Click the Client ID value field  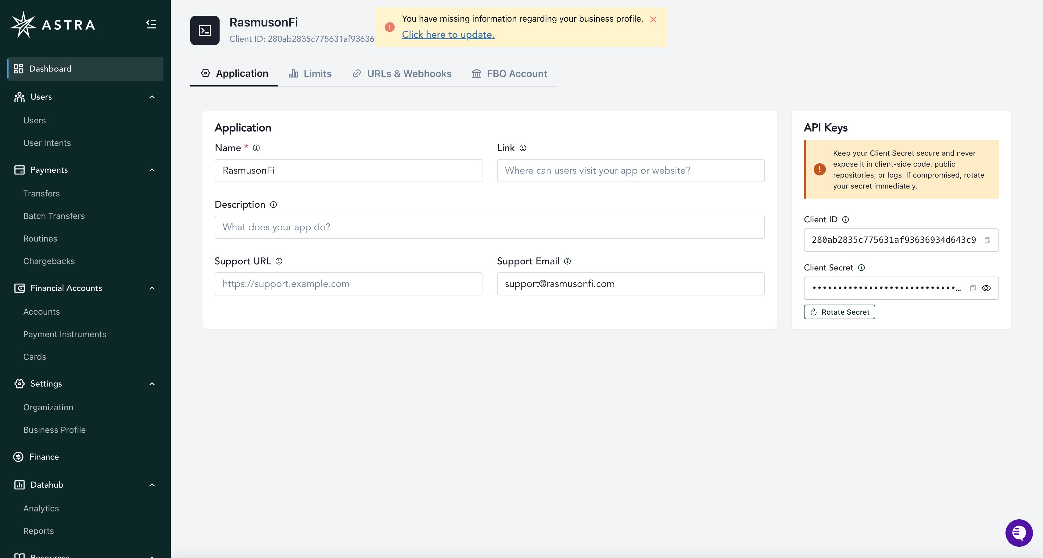[x=901, y=240]
